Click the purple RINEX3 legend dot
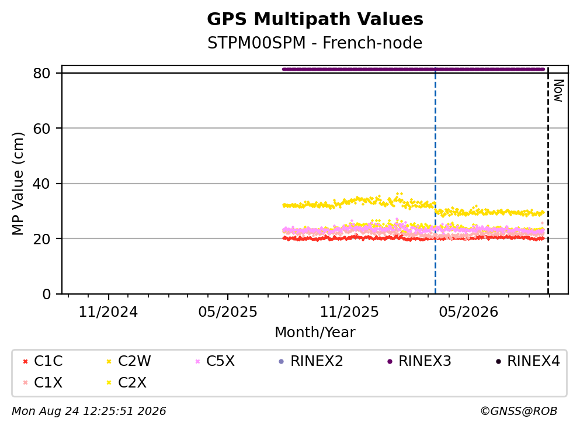 pos(390,362)
